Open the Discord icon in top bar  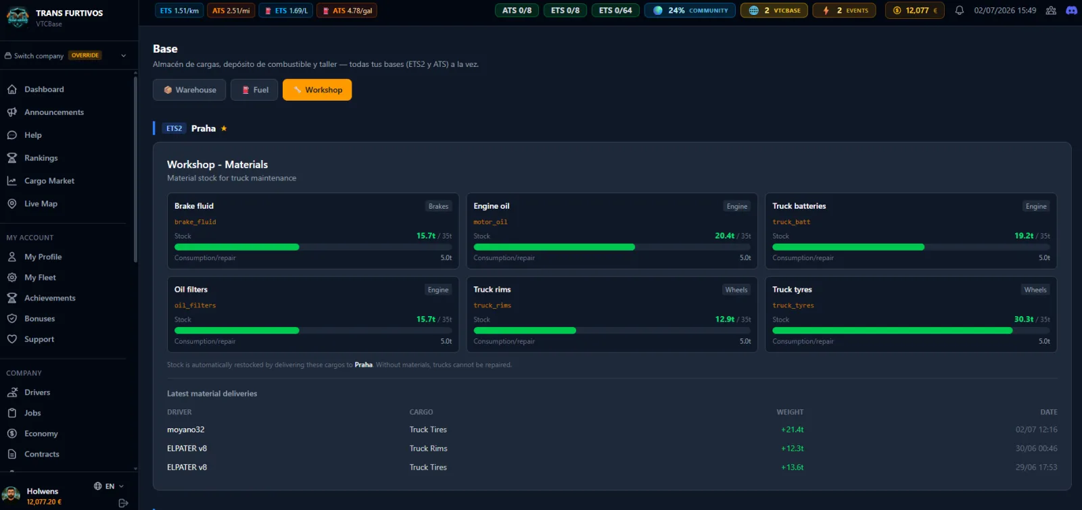tap(1071, 10)
